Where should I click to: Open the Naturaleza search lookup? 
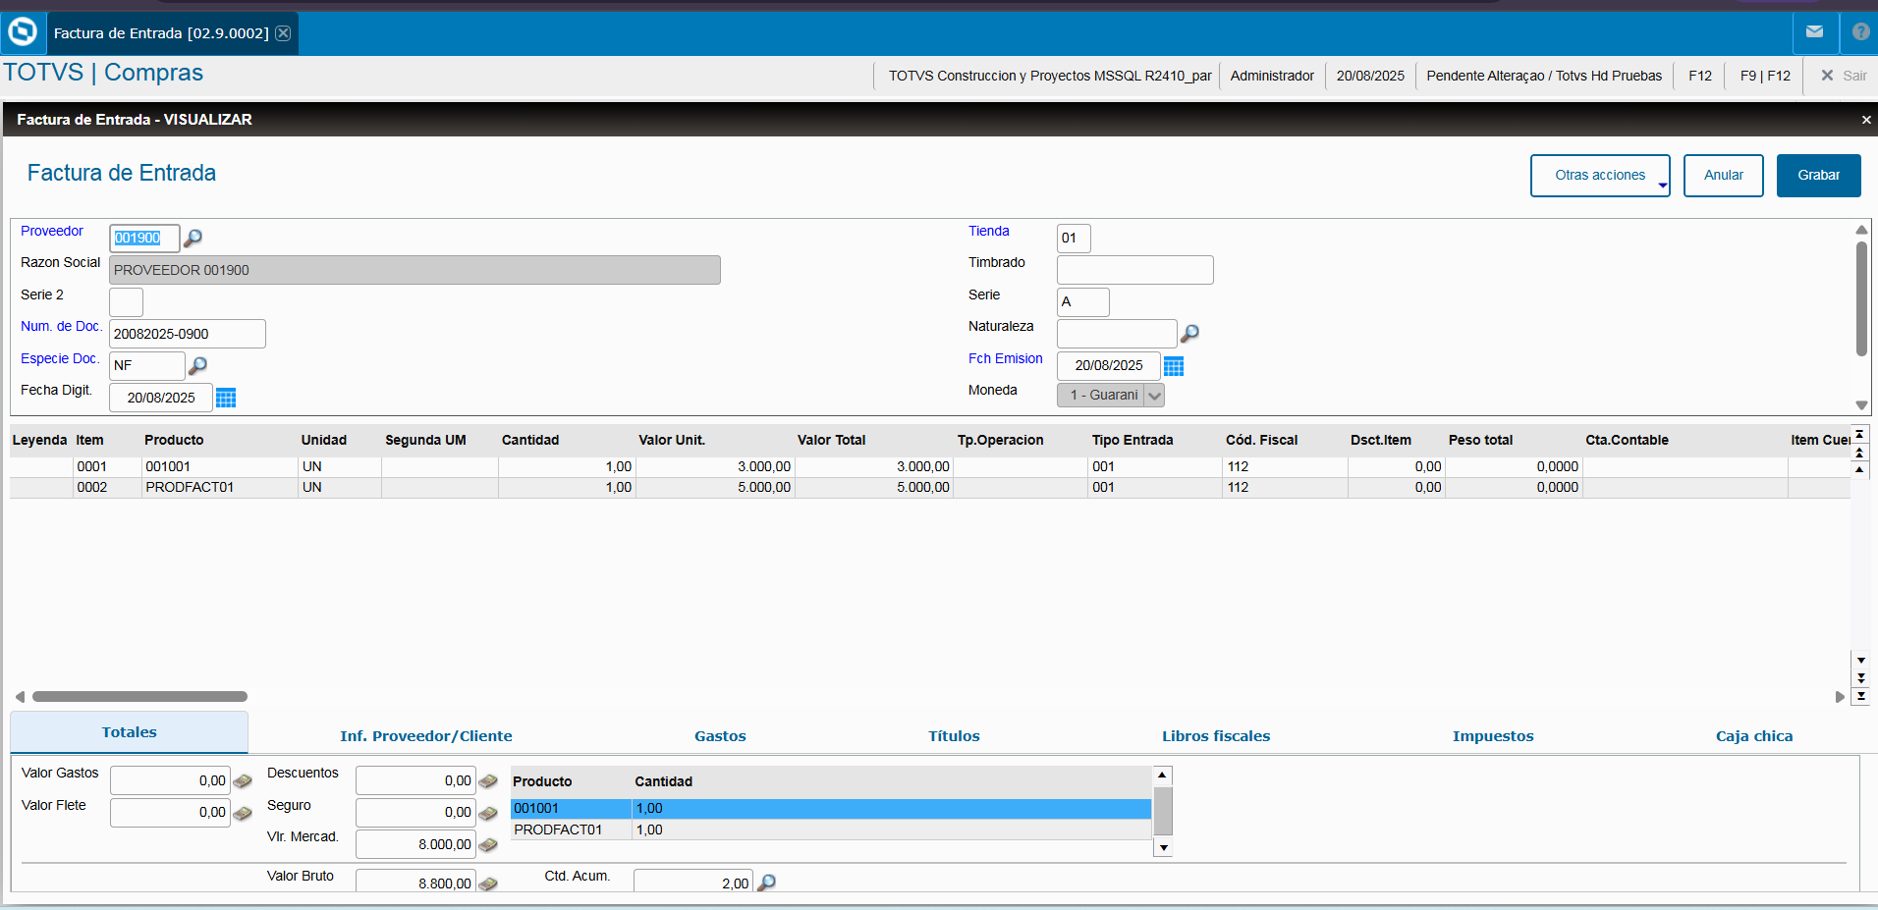pos(1189,334)
